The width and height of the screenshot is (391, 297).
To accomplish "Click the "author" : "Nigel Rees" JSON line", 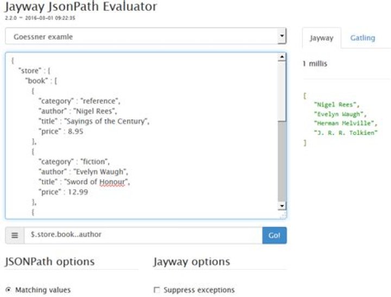I will [78, 111].
